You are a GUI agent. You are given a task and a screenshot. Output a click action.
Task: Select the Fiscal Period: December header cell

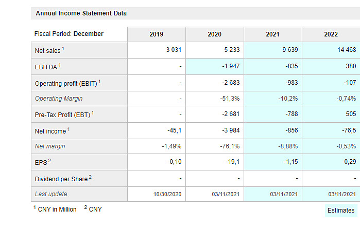point(69,34)
